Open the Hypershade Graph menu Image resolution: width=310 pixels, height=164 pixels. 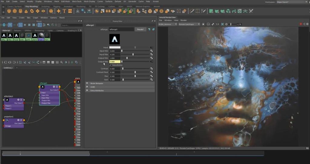coord(35,18)
